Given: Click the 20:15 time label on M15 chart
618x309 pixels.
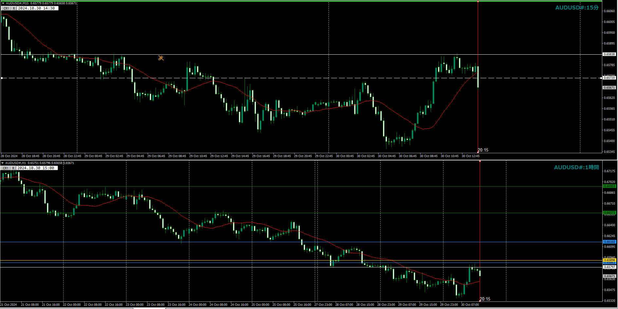Looking at the screenshot, I should coord(483,150).
